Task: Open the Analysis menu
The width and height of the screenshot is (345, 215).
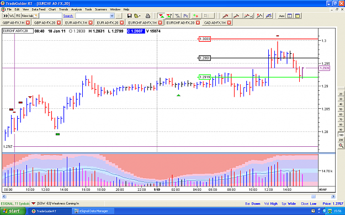Action: tap(76, 9)
